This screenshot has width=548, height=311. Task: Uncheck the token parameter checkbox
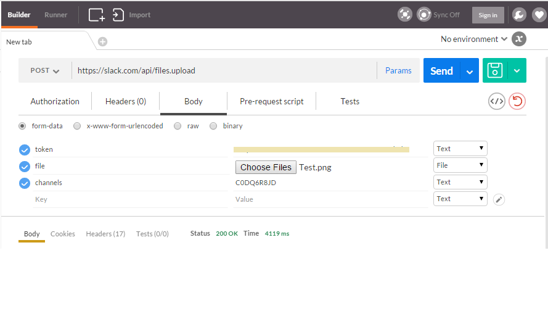click(25, 149)
